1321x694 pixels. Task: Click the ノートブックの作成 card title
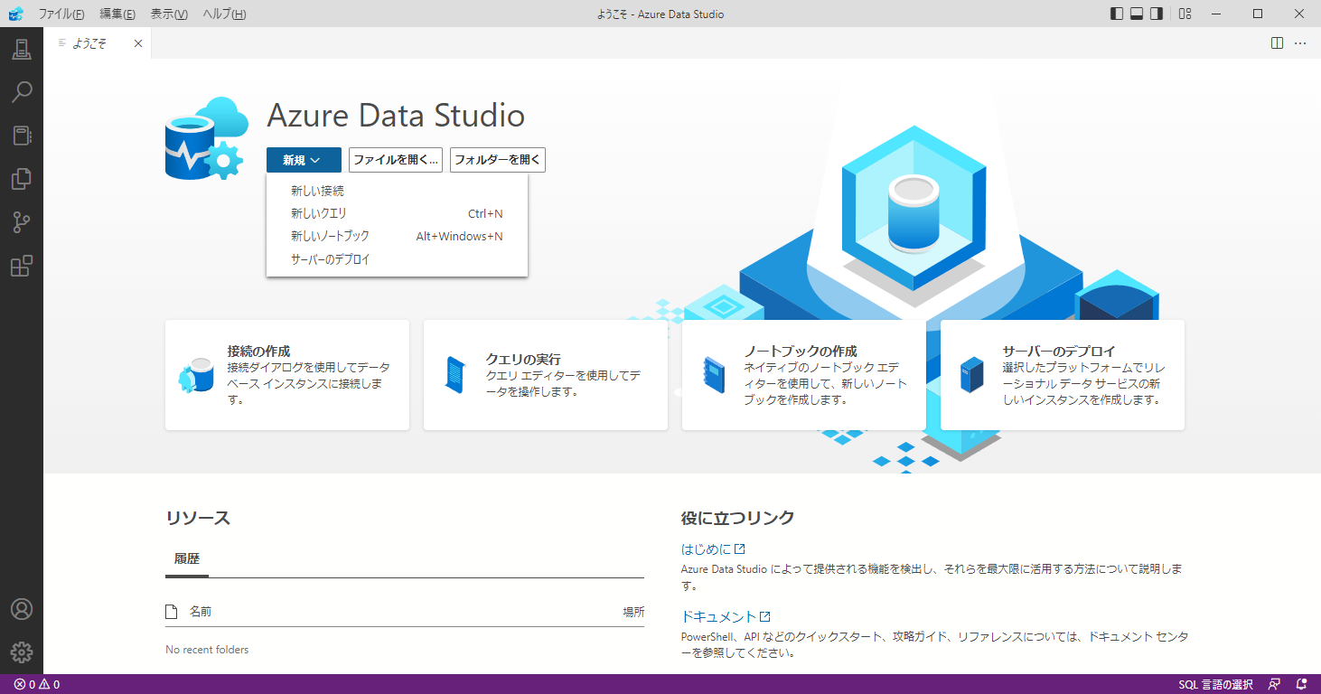tap(800, 352)
